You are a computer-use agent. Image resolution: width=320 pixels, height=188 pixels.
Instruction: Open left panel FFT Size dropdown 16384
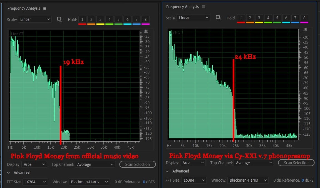(x=35, y=182)
